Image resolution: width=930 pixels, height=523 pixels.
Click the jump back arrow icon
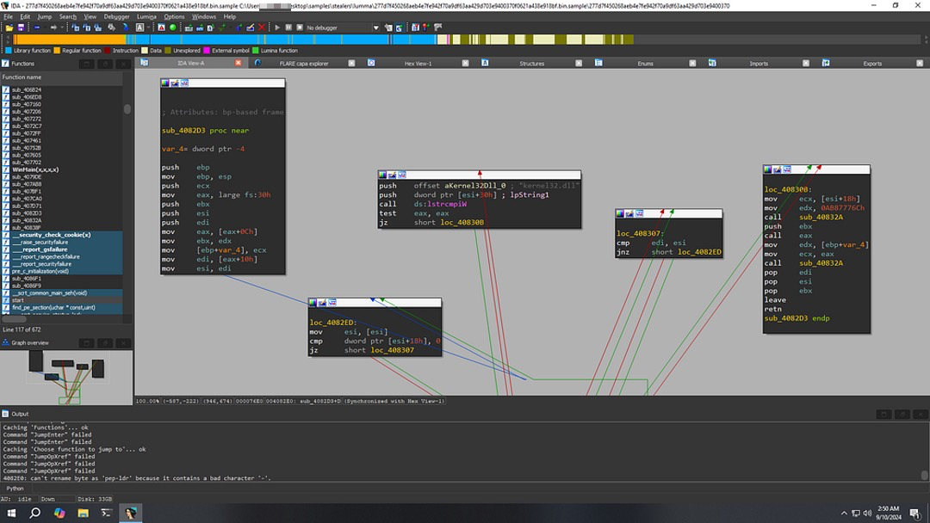(35, 28)
